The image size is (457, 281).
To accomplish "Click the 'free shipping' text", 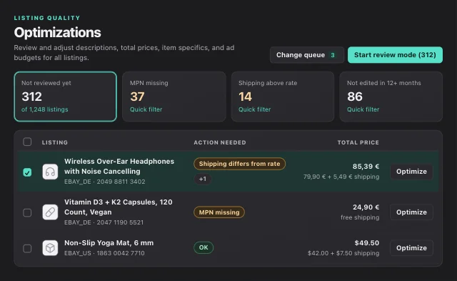I will (360, 217).
